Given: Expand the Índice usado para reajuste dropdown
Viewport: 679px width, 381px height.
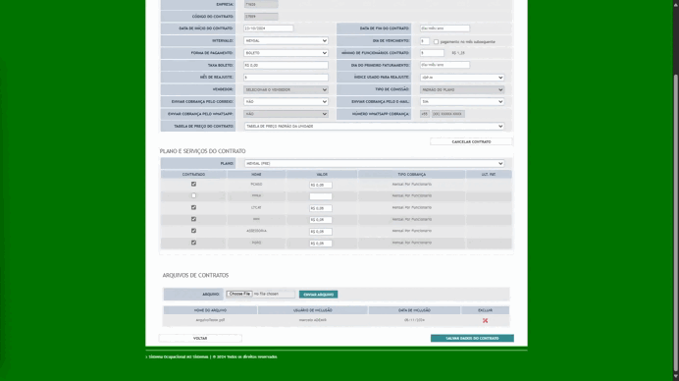Looking at the screenshot, I should pyautogui.click(x=462, y=78).
